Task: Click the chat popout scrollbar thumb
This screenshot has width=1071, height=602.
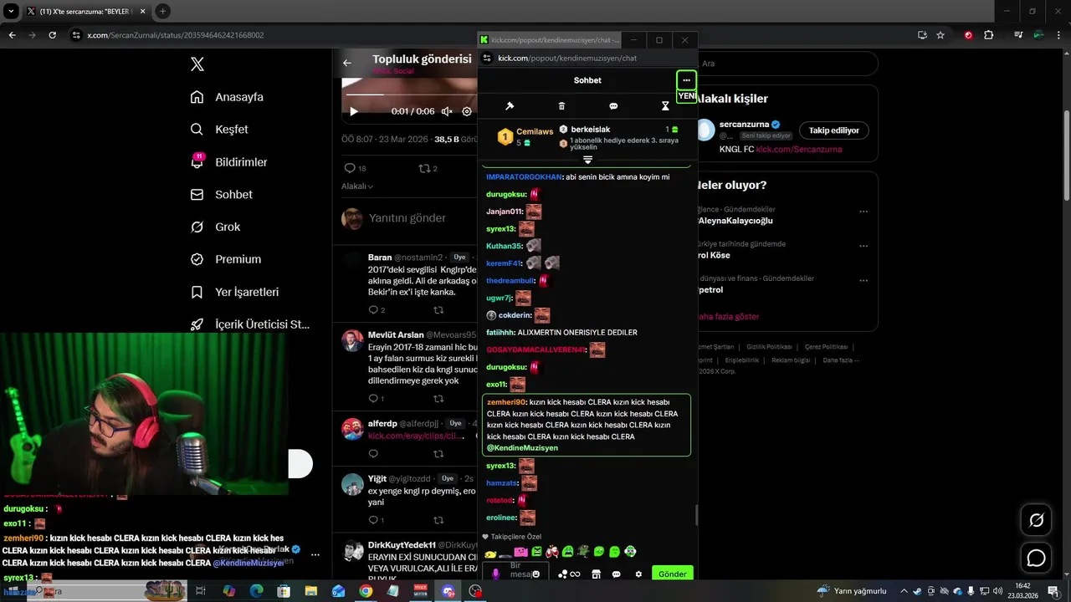Action: click(695, 515)
